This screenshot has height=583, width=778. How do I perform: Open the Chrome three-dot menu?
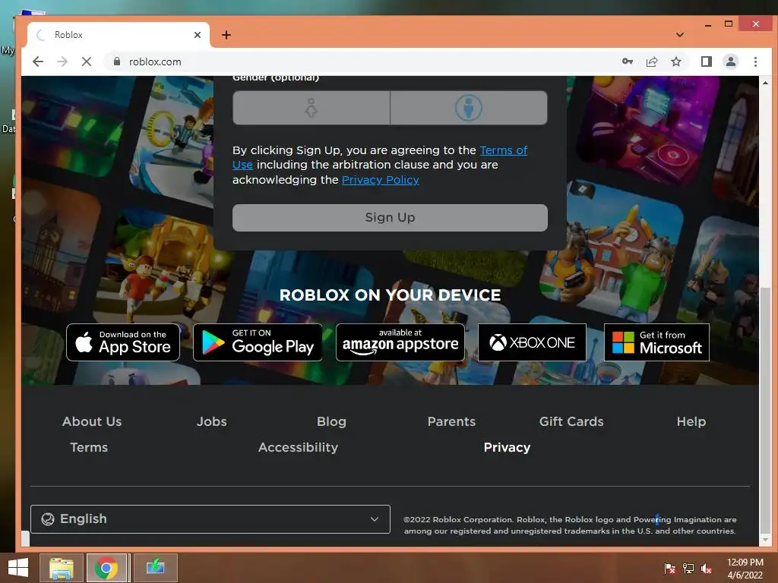coord(755,61)
